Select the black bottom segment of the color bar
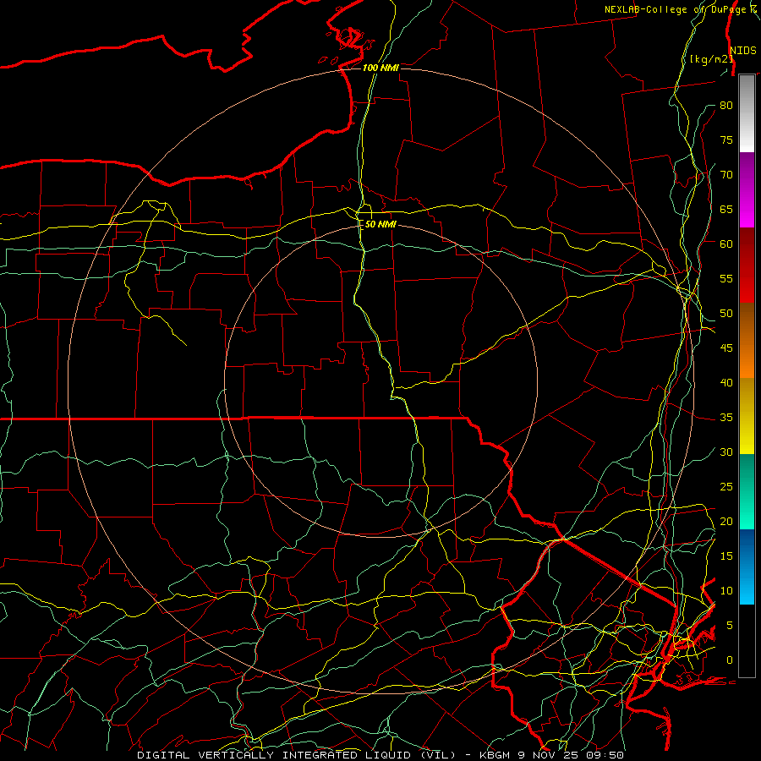Screen dimensions: 761x761 (x=747, y=641)
